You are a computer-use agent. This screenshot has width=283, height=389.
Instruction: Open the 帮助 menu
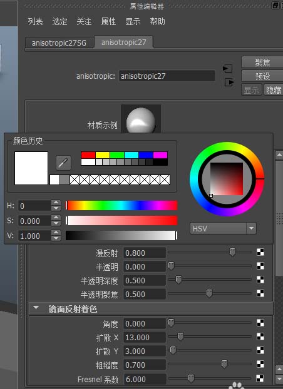(x=157, y=22)
